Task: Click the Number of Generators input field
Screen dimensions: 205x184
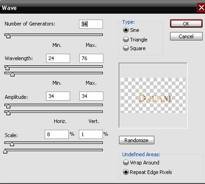Action: click(91, 24)
